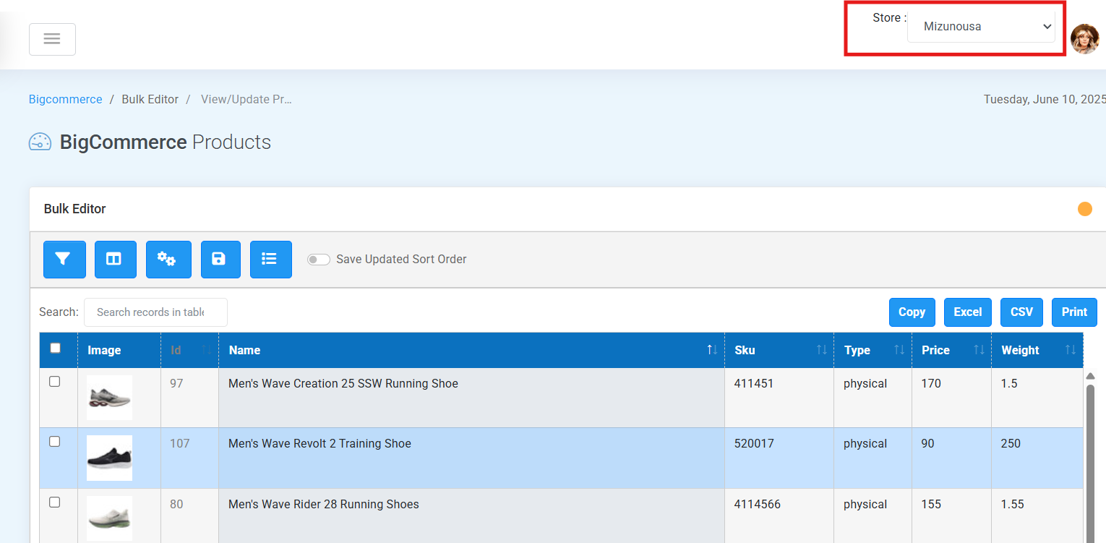Click the scrollbar up arrow of the table
The image size is (1106, 543).
(x=1091, y=376)
